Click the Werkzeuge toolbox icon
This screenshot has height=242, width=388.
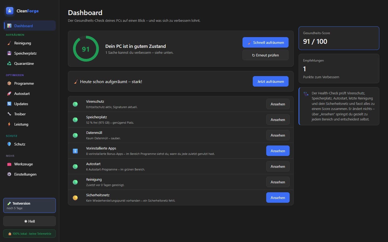click(x=9, y=164)
